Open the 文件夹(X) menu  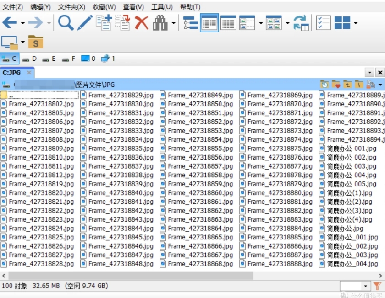coord(71,7)
